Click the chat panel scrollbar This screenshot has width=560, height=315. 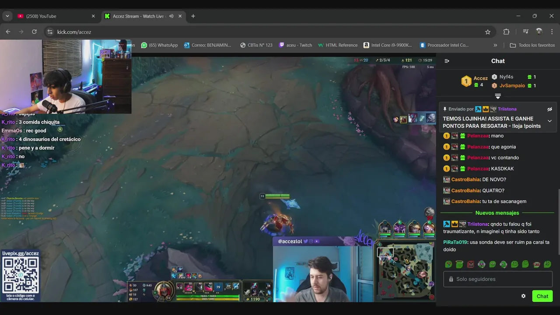pyautogui.click(x=559, y=221)
